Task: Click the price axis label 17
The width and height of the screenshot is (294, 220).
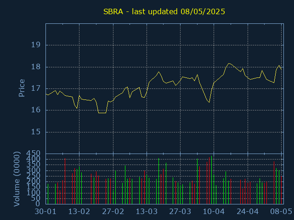Action: (x=36, y=88)
